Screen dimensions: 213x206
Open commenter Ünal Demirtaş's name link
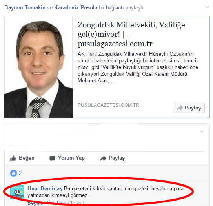[x=45, y=189]
